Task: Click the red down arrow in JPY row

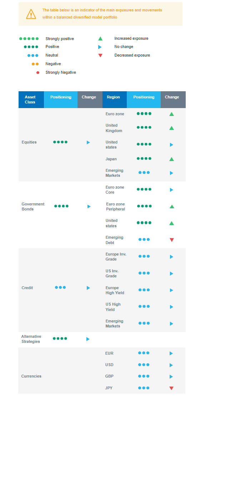Action: tap(171, 388)
